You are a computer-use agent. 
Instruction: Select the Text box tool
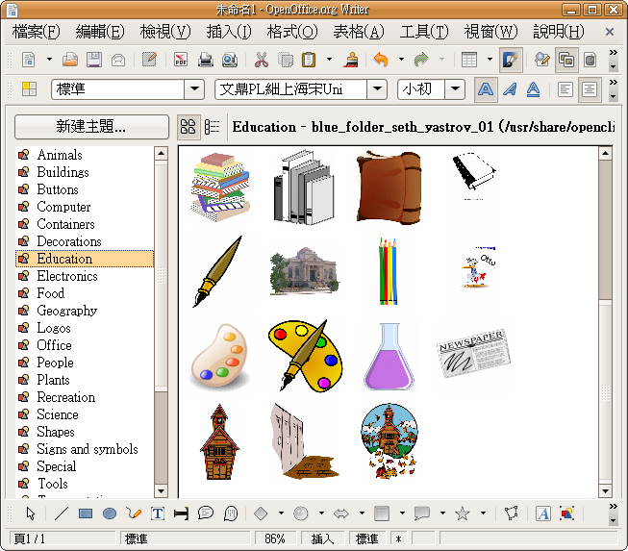click(158, 513)
